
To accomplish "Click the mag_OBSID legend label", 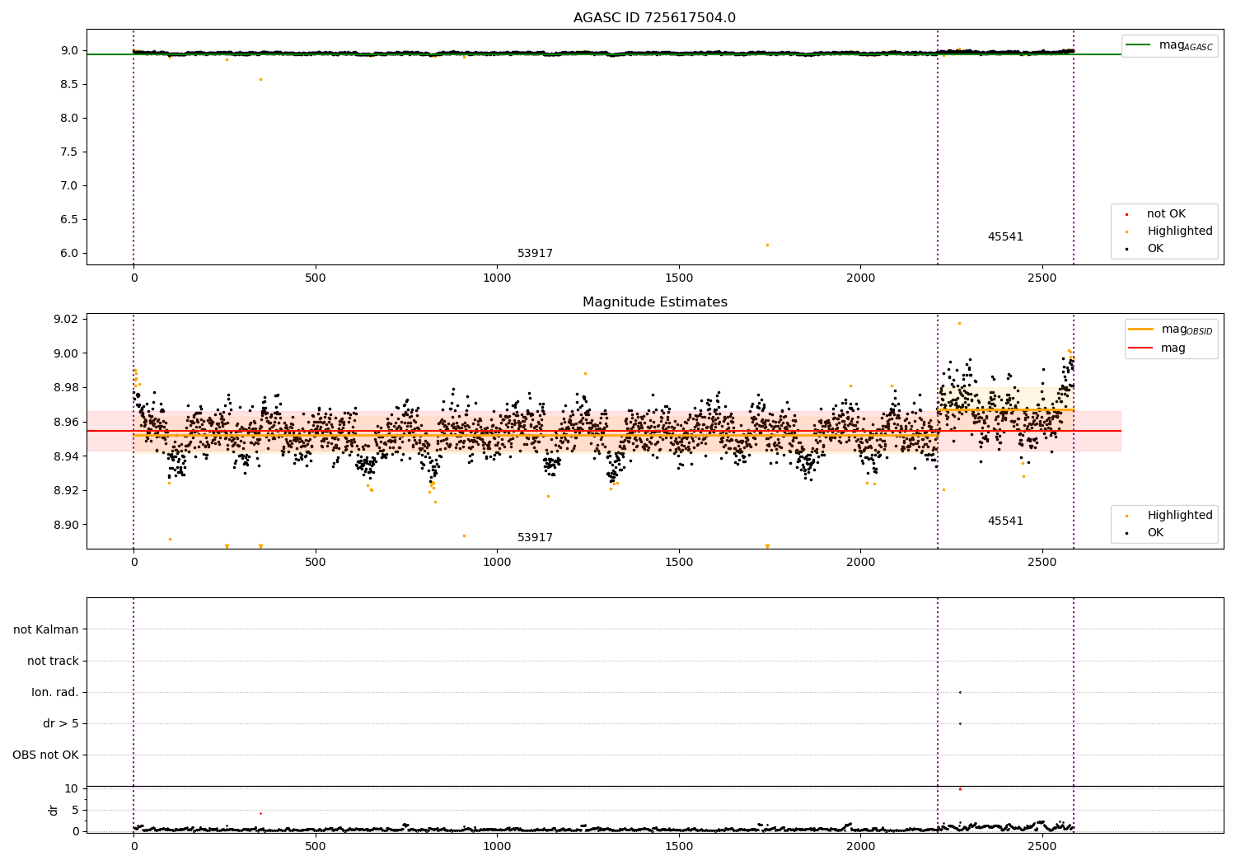I will tap(1187, 330).
